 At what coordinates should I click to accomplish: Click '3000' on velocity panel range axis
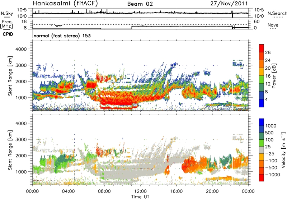coord(21,139)
